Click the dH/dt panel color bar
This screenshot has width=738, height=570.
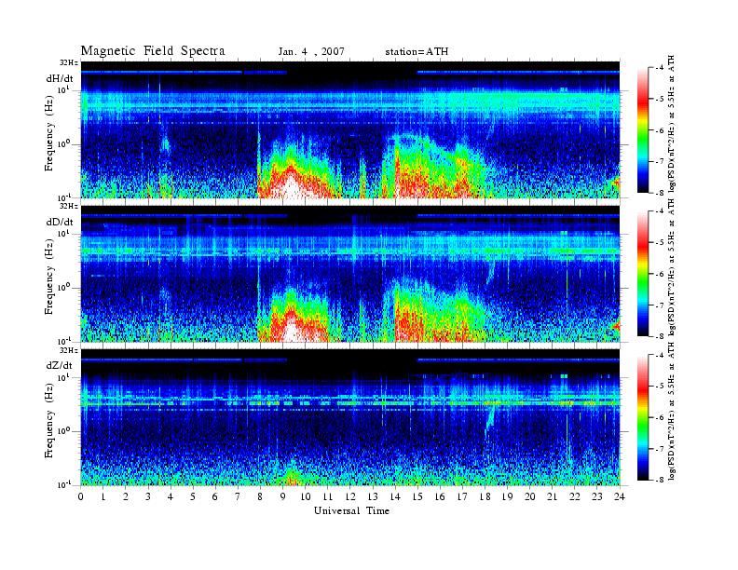(x=643, y=130)
